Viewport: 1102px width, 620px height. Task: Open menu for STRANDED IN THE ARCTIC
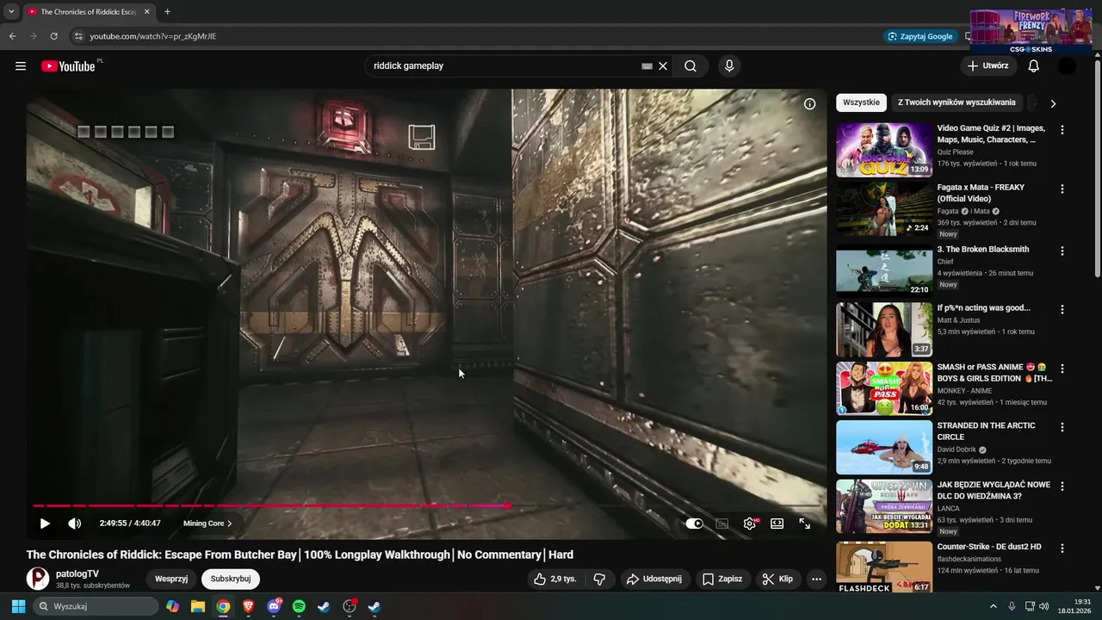[1062, 427]
